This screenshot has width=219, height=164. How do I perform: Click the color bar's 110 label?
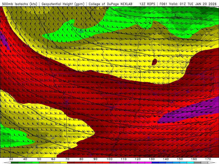(x=124, y=159)
